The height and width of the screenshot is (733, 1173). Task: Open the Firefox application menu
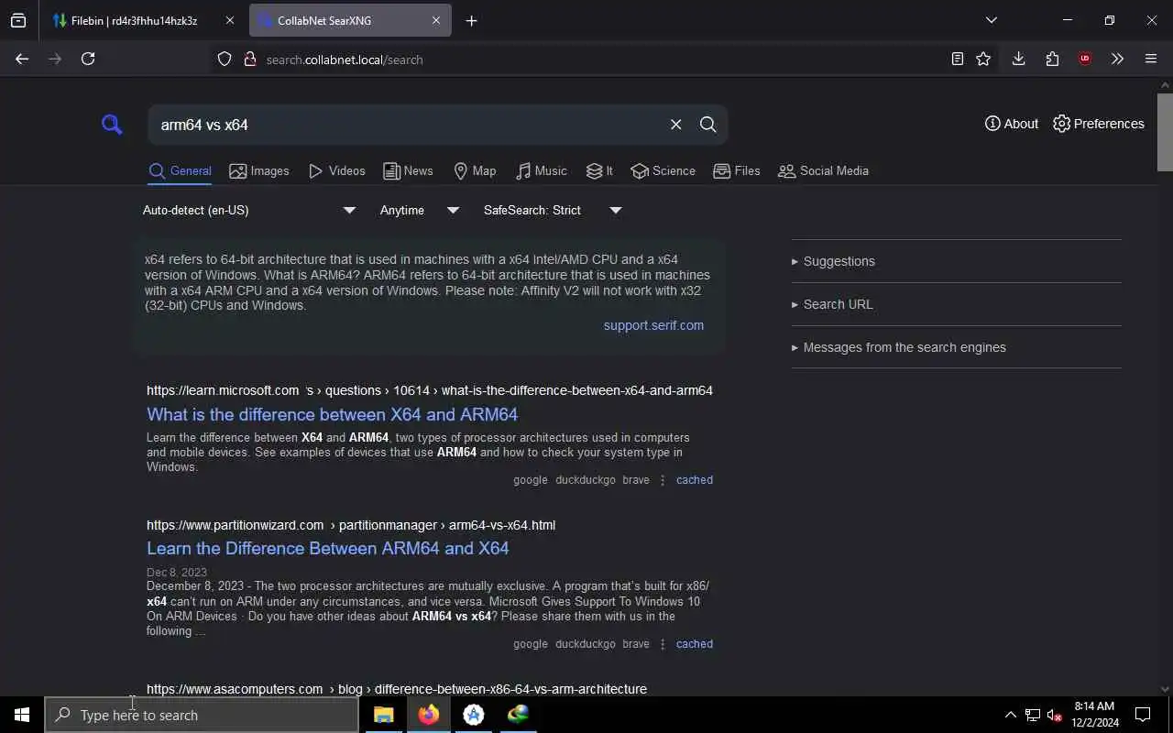pos(1151,59)
